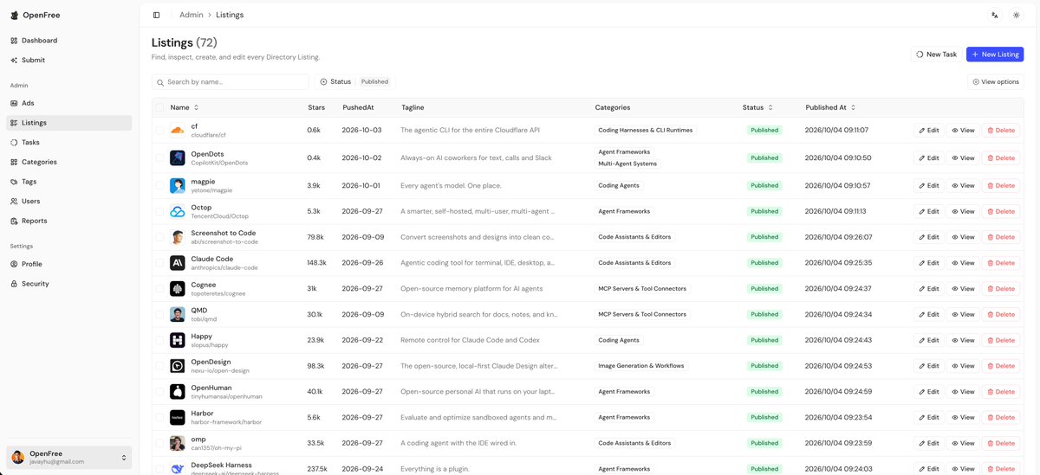Click the Cognee logo icon
Viewport: 1040px width, 475px height.
click(x=177, y=289)
